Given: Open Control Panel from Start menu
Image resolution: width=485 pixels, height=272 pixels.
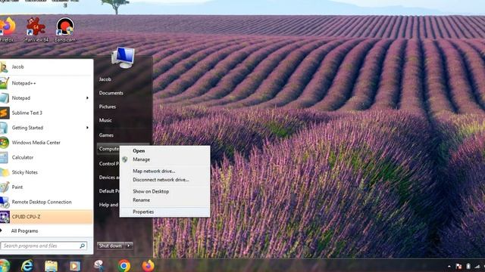Looking at the screenshot, I should pos(109,163).
